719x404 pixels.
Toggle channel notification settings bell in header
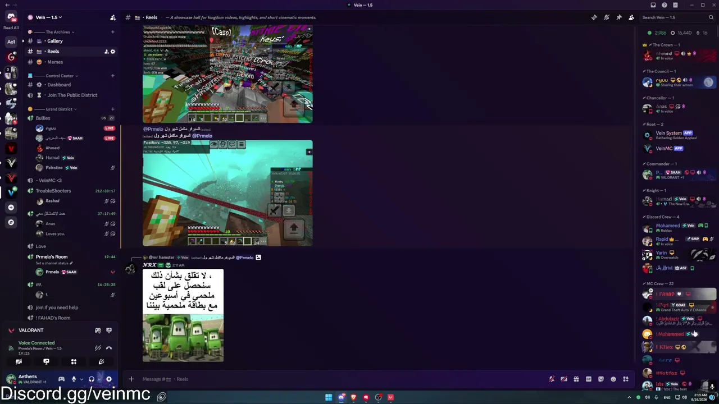coord(607,17)
